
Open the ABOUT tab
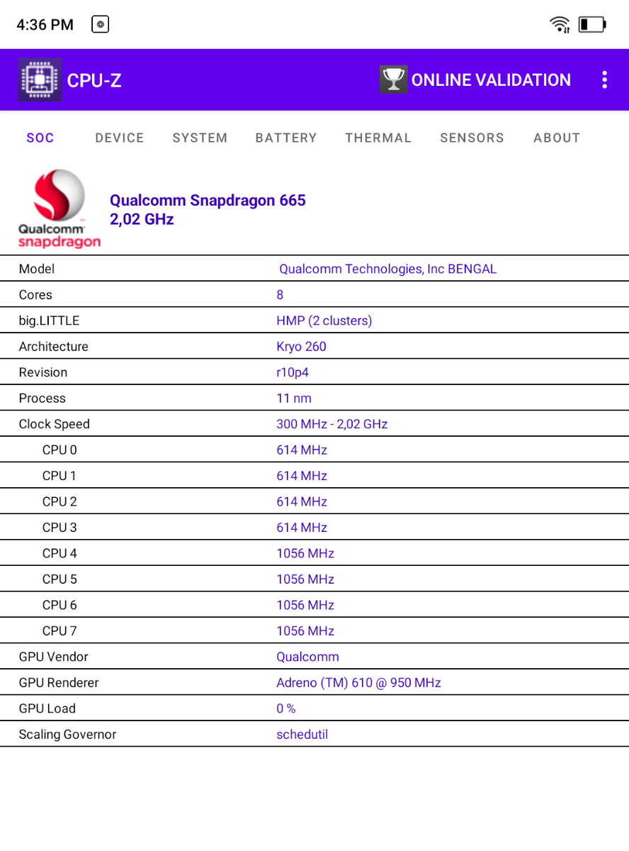[x=557, y=138]
